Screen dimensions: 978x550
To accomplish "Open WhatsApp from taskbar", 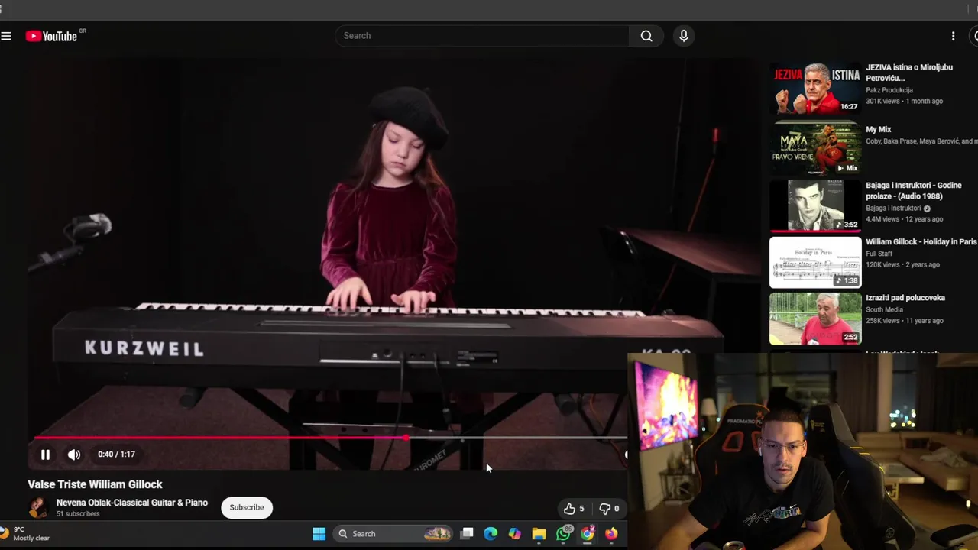I will point(563,534).
